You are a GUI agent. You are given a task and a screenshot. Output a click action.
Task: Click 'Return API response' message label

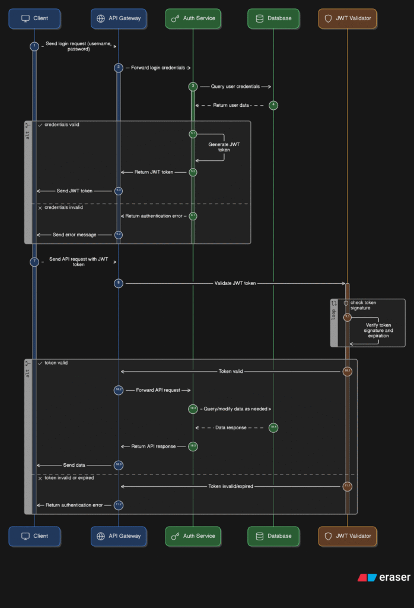[x=154, y=446]
